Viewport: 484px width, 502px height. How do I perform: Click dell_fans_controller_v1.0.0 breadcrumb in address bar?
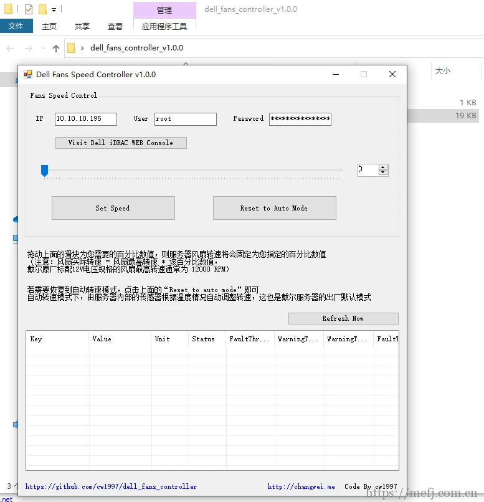point(136,48)
